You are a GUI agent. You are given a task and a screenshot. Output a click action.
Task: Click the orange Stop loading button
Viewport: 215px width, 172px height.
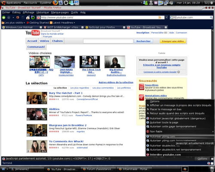tap(18, 18)
